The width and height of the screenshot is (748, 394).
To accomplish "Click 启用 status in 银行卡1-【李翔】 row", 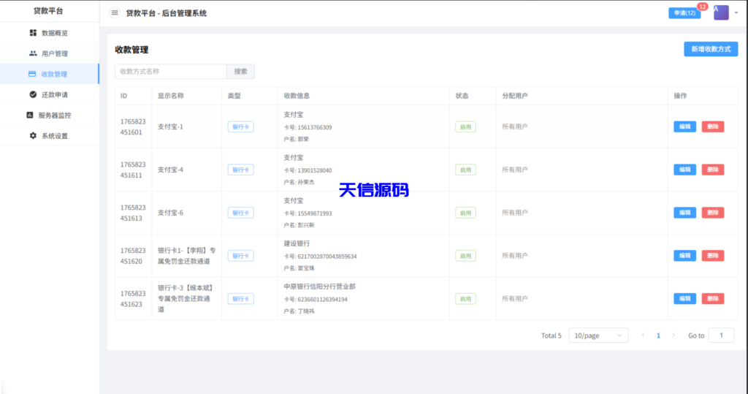I will tap(465, 256).
